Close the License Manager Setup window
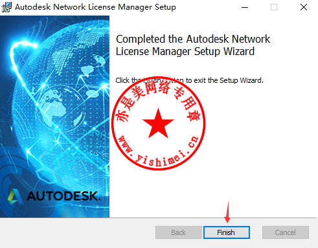This screenshot has height=248, width=318. pyautogui.click(x=304, y=7)
